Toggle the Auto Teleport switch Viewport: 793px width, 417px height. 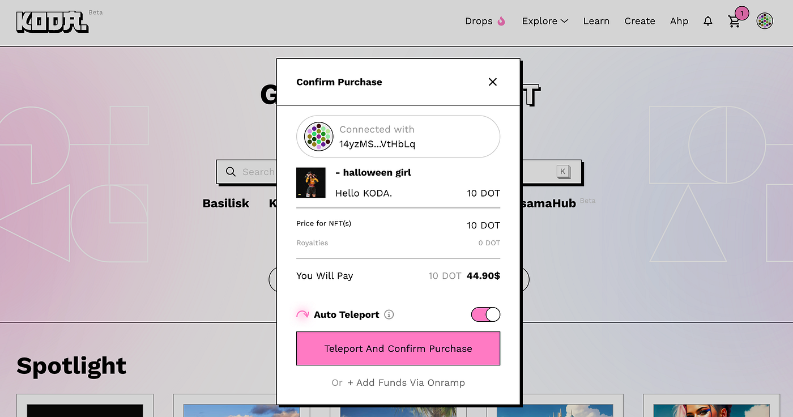point(485,314)
